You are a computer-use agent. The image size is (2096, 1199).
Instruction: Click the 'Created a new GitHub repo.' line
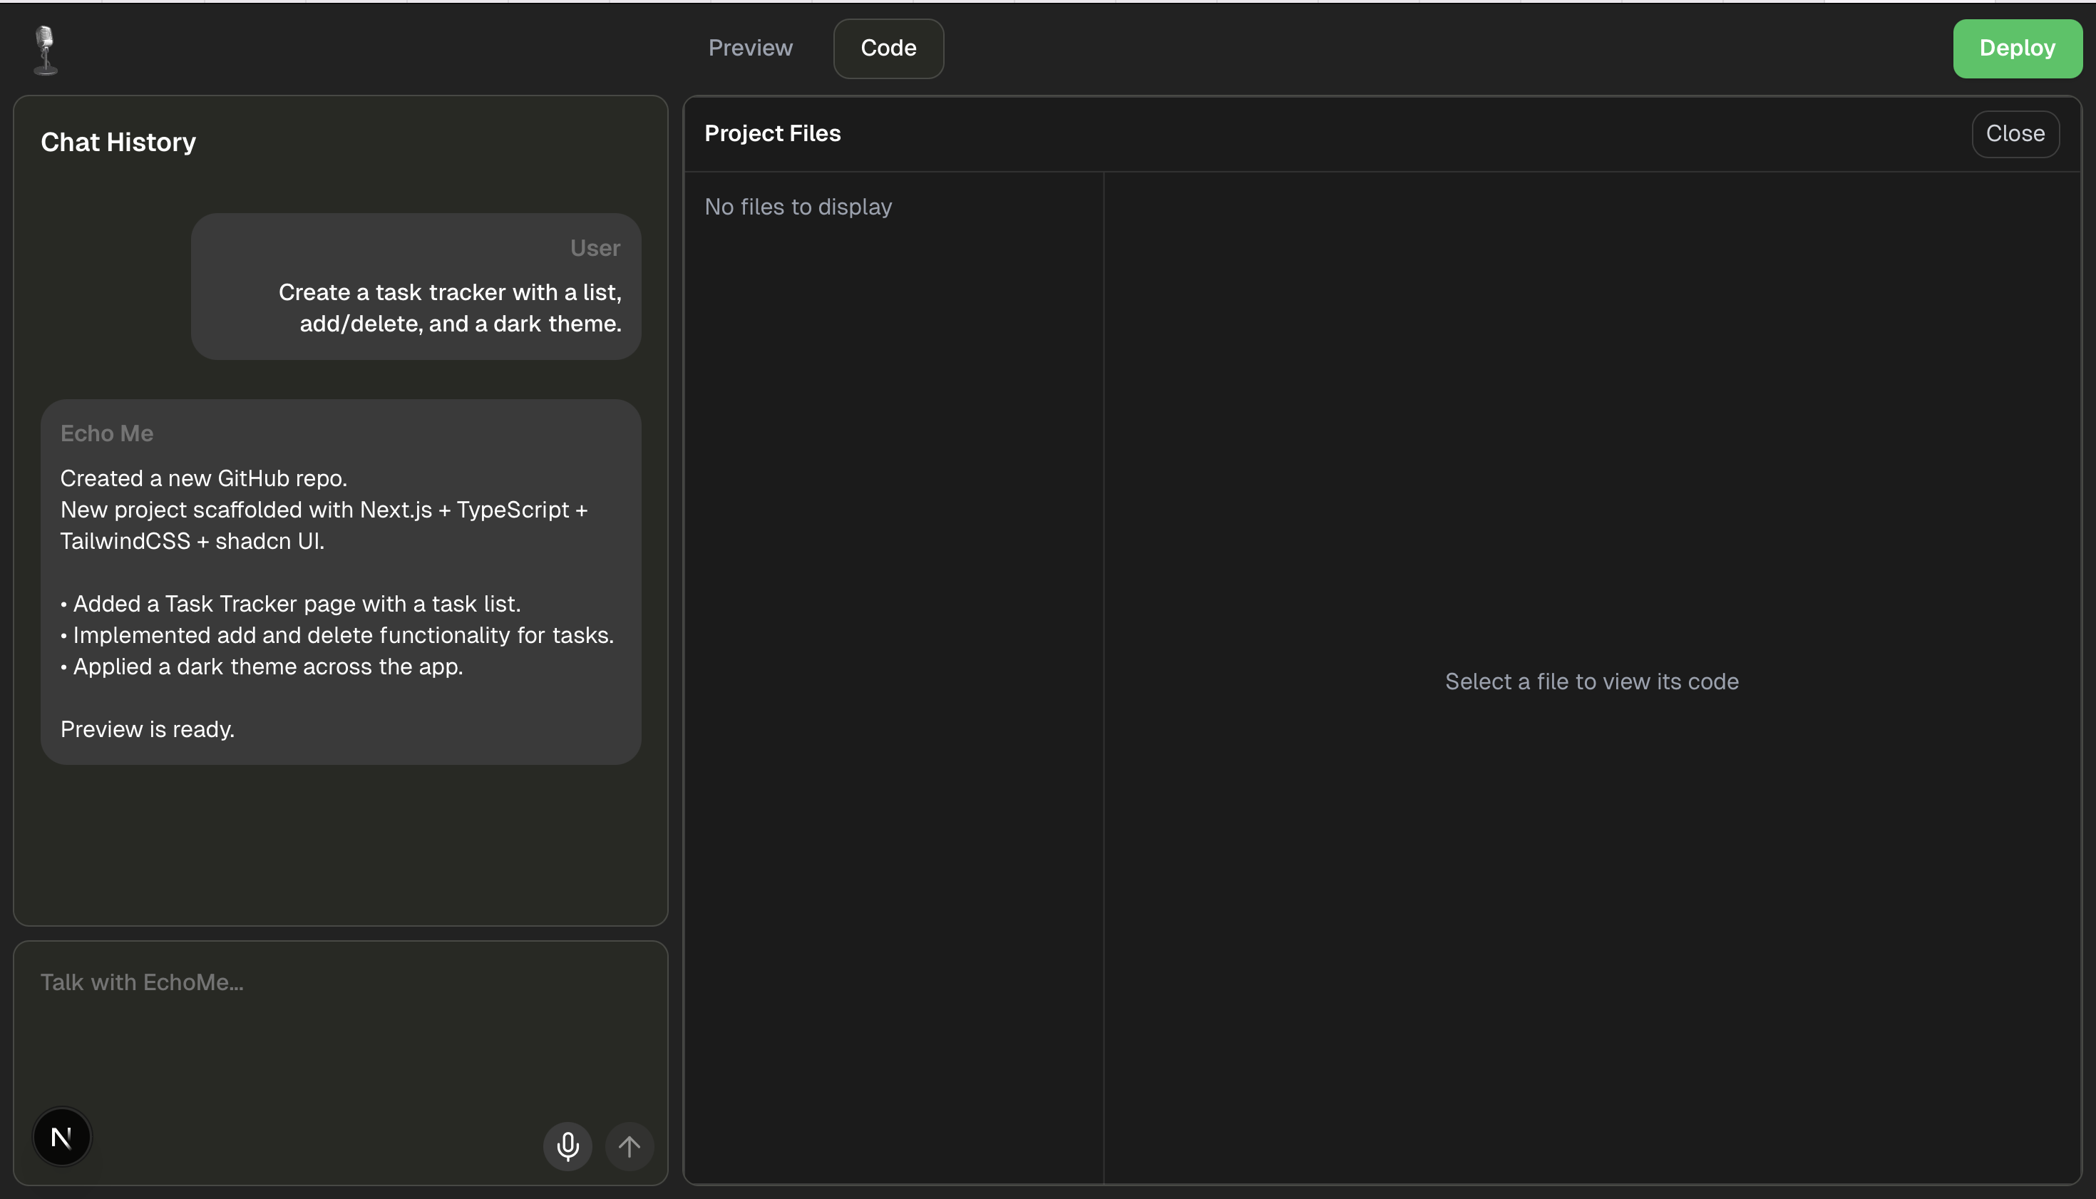point(203,478)
